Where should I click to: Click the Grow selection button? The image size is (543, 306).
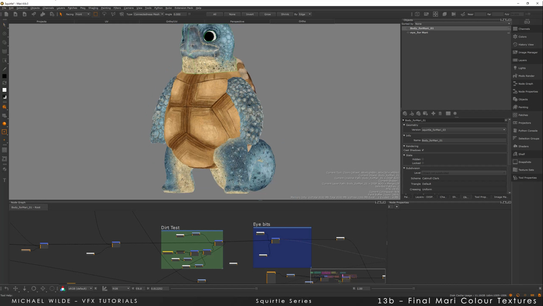pos(267,14)
